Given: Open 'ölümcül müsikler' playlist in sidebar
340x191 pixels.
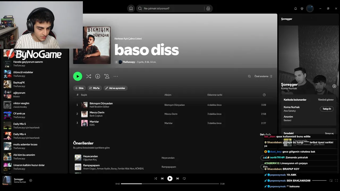Looking at the screenshot, I should pyautogui.click(x=35, y=74).
